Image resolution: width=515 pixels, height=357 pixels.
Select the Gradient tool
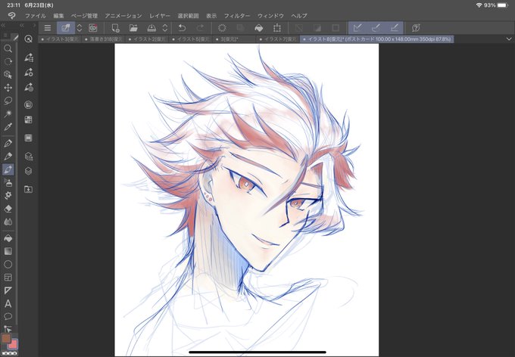[8, 251]
